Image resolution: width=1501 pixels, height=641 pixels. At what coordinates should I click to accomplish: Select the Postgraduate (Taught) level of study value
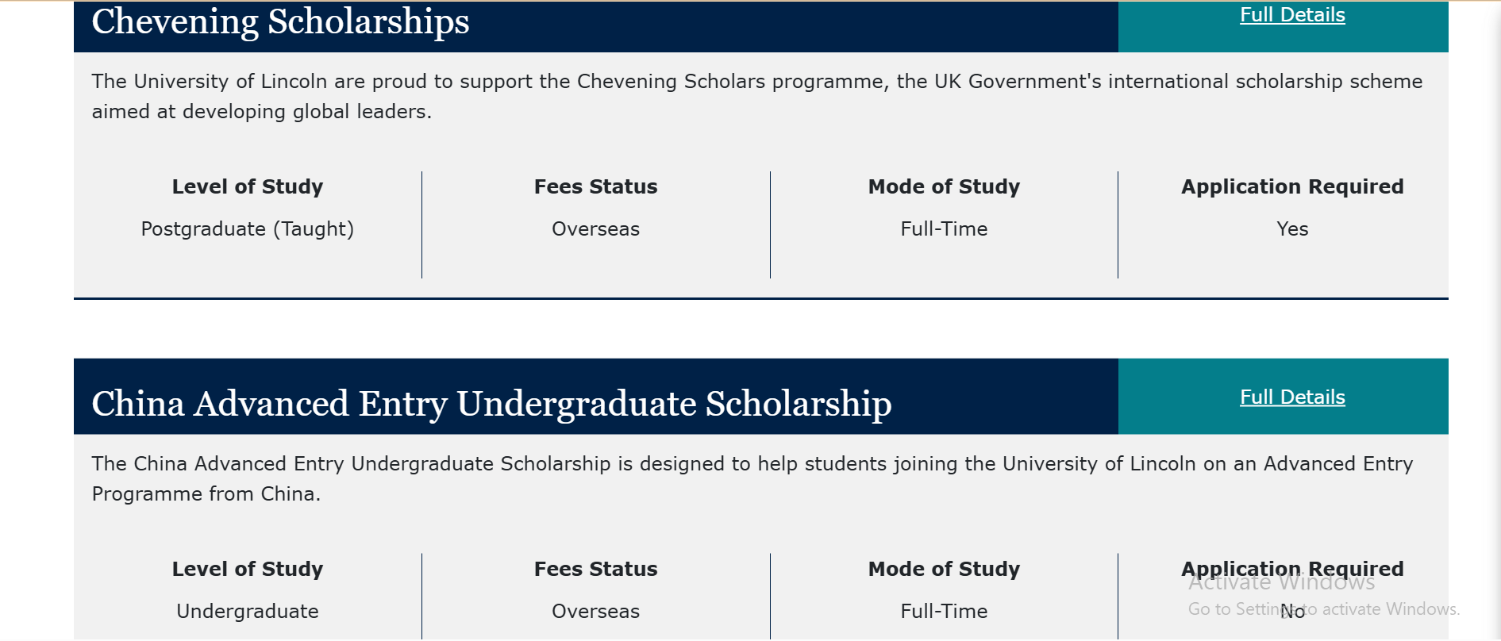(x=248, y=228)
